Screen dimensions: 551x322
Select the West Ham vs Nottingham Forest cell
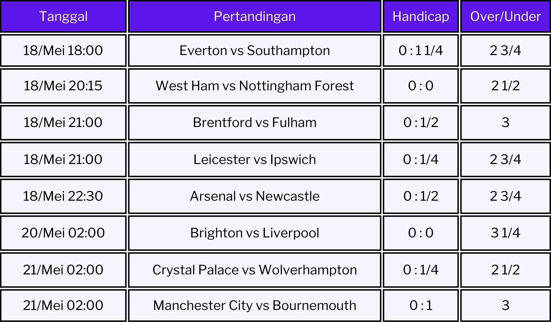tap(255, 86)
